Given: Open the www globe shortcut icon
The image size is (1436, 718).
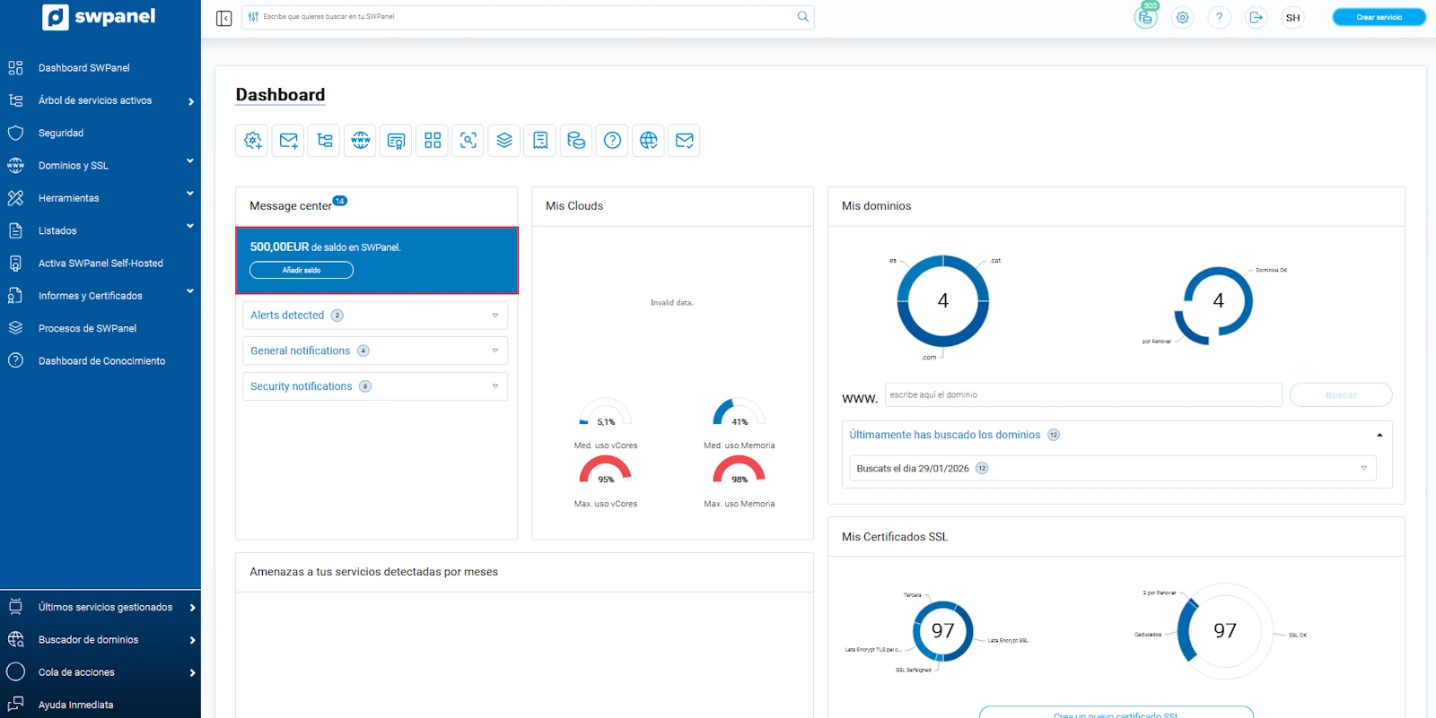Looking at the screenshot, I should click(x=361, y=141).
